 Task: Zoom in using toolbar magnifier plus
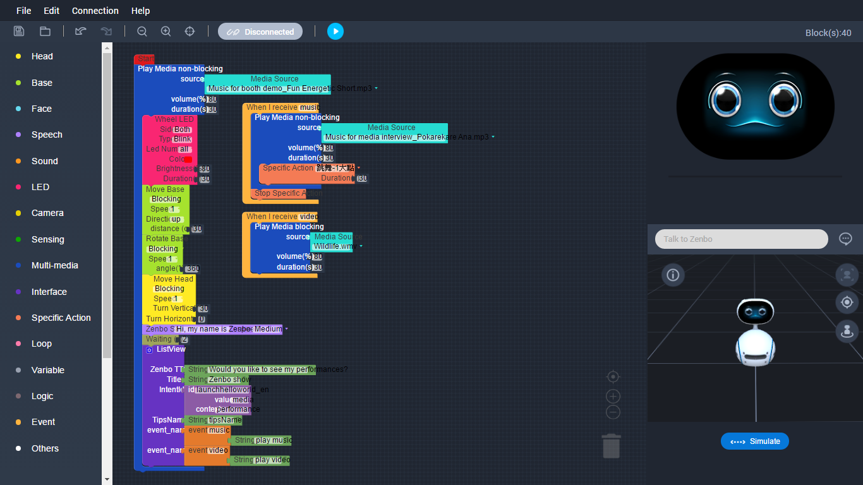pyautogui.click(x=166, y=31)
